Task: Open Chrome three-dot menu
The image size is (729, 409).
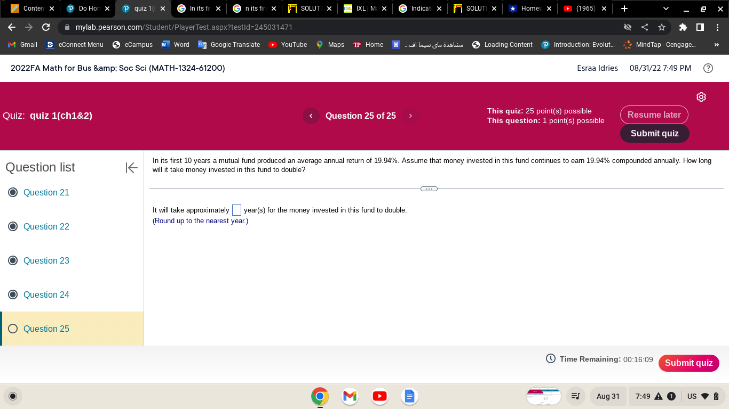Action: tap(717, 27)
